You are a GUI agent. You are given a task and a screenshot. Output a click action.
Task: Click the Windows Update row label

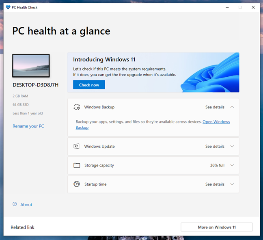(99, 146)
